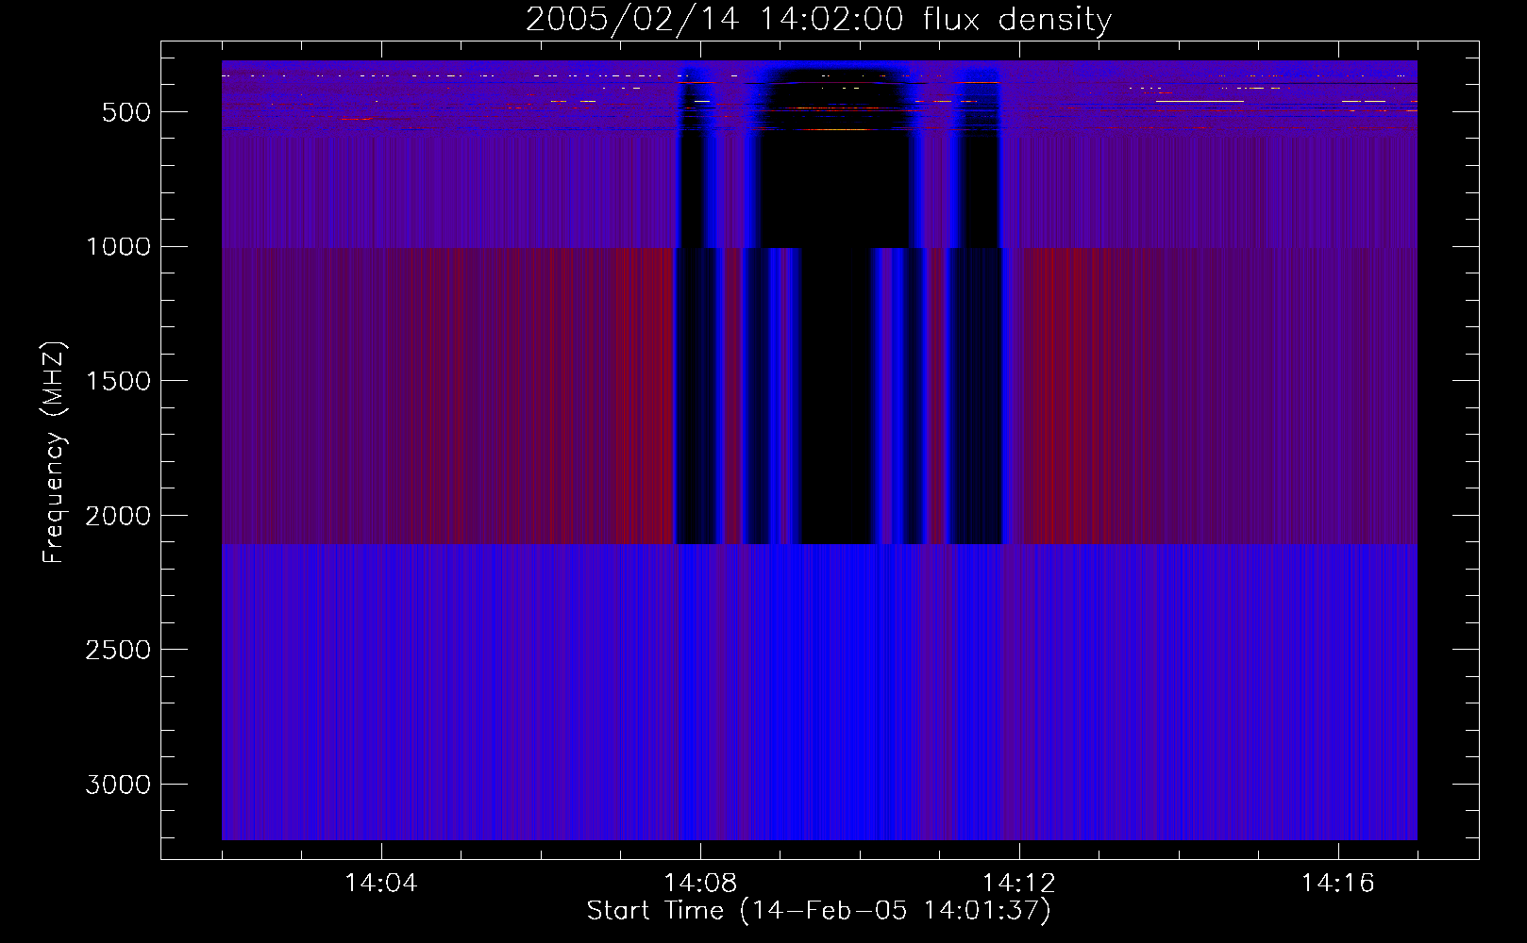Click the 'Start Time (14-Feb-05 14:01:37)' label
The width and height of the screenshot is (1527, 943).
tap(818, 911)
